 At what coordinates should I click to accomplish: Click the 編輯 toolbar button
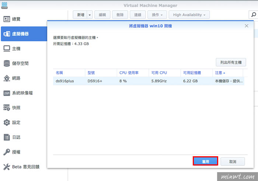[x=102, y=15]
